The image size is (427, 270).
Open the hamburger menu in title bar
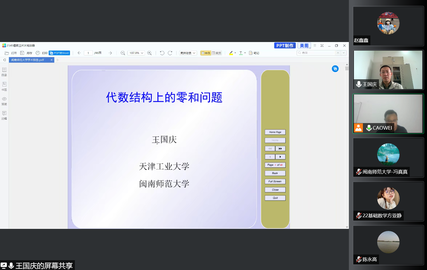point(315,46)
